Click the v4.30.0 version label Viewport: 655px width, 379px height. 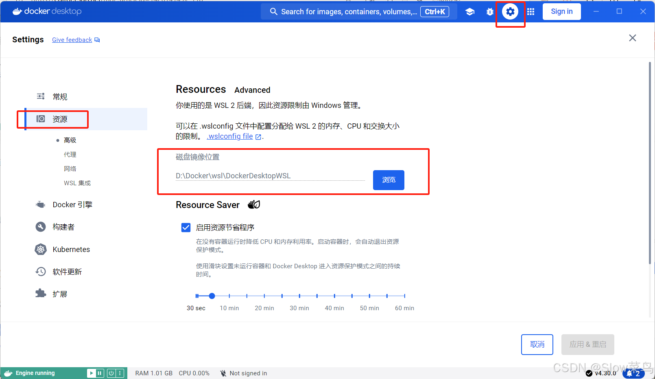(x=605, y=373)
